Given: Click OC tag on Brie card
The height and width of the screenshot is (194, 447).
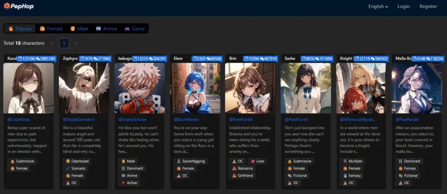Looking at the screenshot, I should pyautogui.click(x=237, y=161).
